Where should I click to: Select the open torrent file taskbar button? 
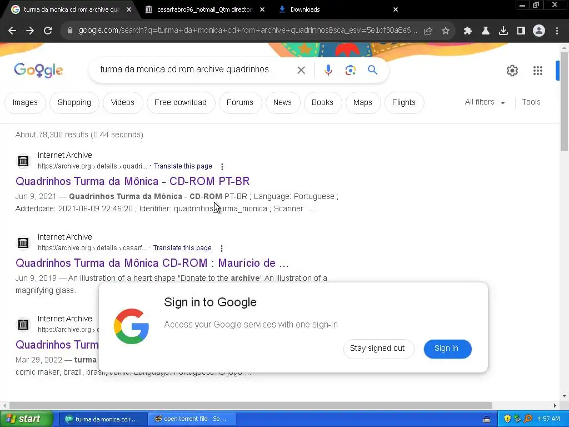point(192,419)
